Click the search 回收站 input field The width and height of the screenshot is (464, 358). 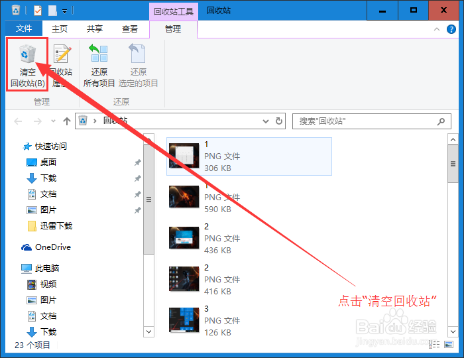pos(372,121)
